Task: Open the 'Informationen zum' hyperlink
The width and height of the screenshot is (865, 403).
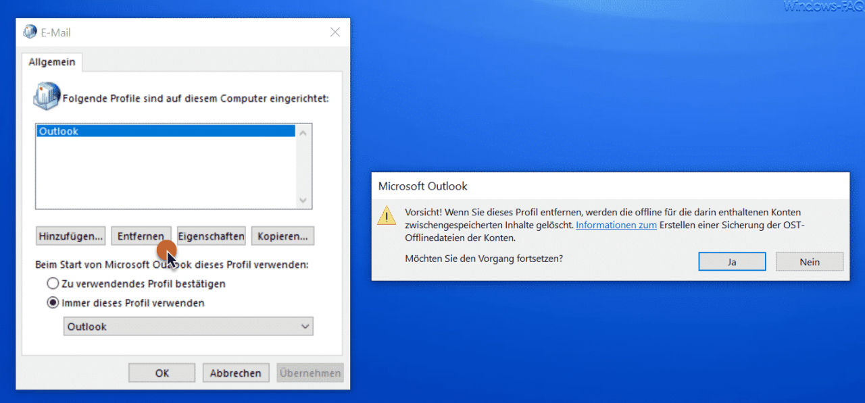Action: [x=616, y=225]
